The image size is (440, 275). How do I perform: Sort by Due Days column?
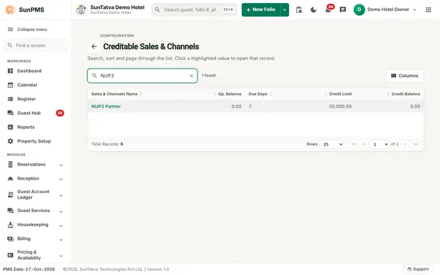point(260,94)
